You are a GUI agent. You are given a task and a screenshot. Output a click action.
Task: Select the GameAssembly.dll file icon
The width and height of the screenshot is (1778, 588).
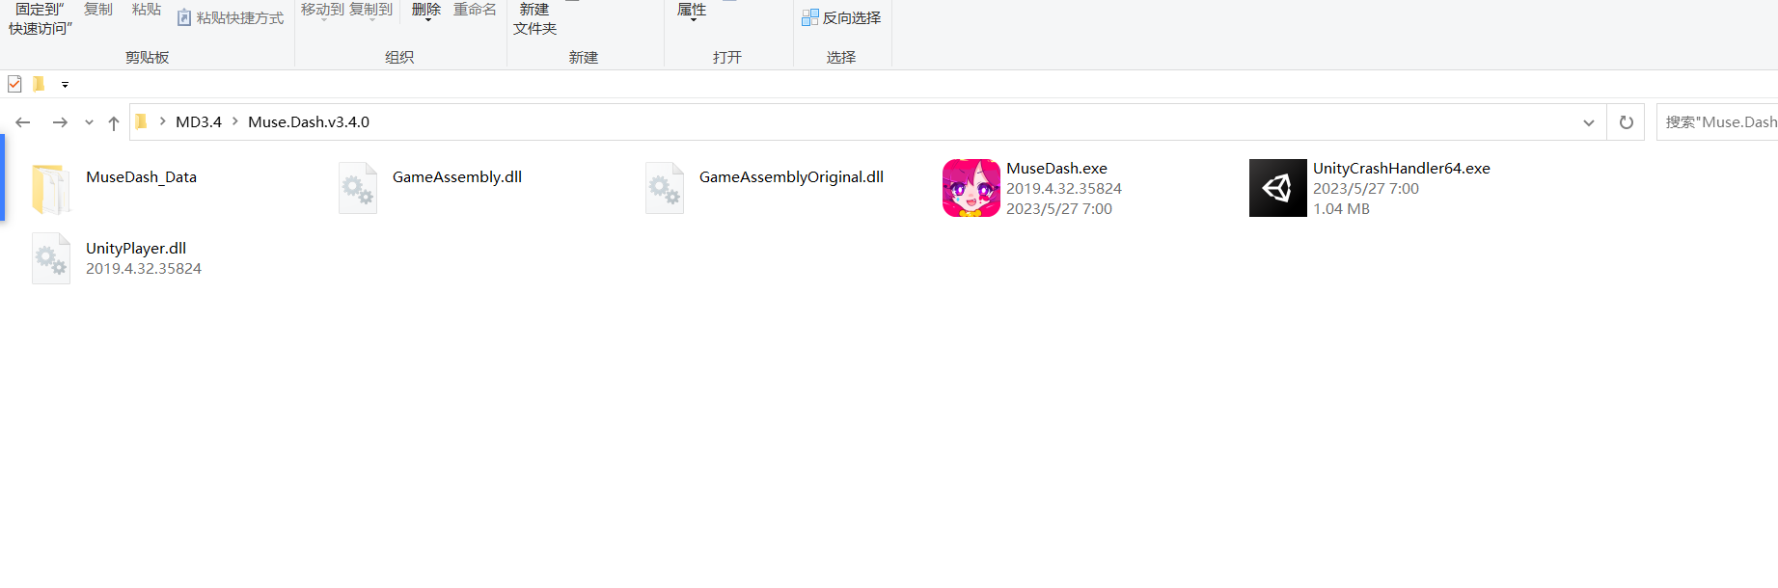click(357, 188)
